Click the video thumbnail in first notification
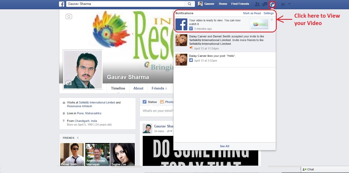The width and height of the screenshot is (349, 173). pyautogui.click(x=259, y=24)
